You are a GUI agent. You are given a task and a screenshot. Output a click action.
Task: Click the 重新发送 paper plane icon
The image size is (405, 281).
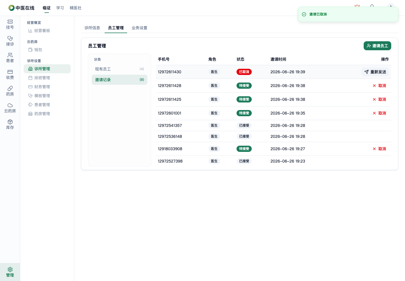tap(366, 72)
